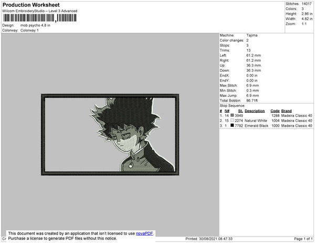Select 'Emerald Black' description text
Image resolution: width=315 pixels, height=243 pixels.
pos(257,126)
